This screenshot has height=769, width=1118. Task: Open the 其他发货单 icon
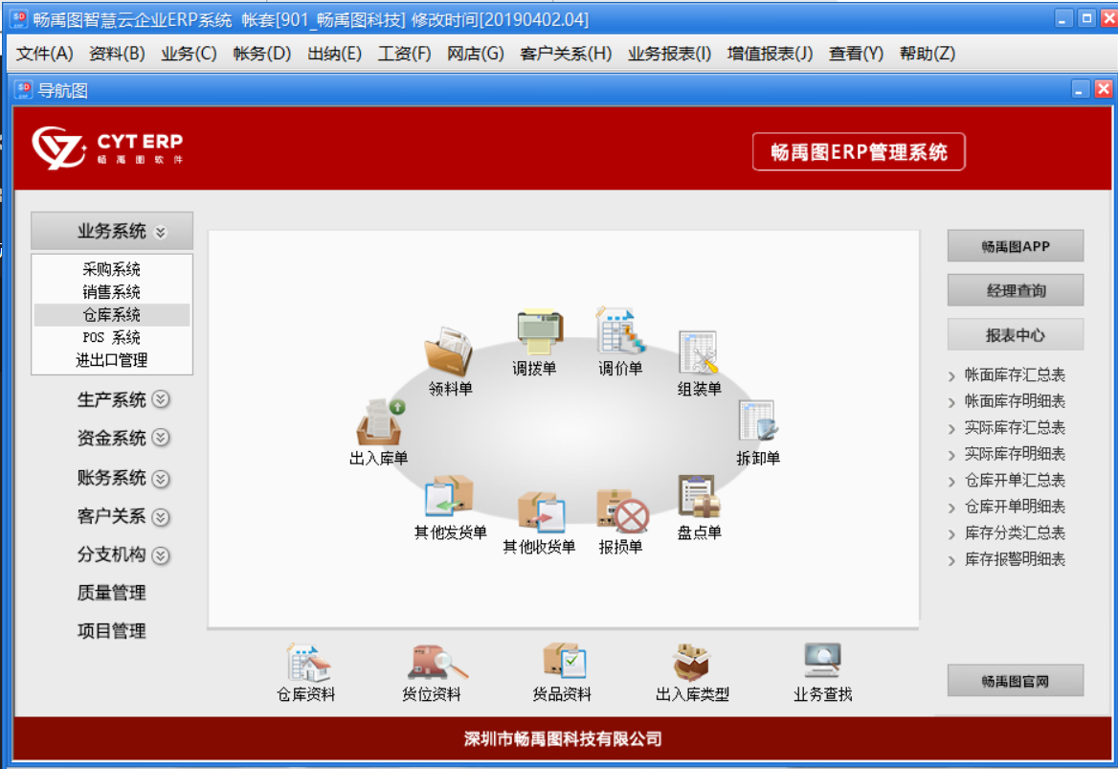point(449,495)
